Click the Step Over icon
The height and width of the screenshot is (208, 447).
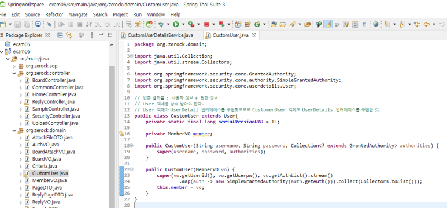coord(108,24)
